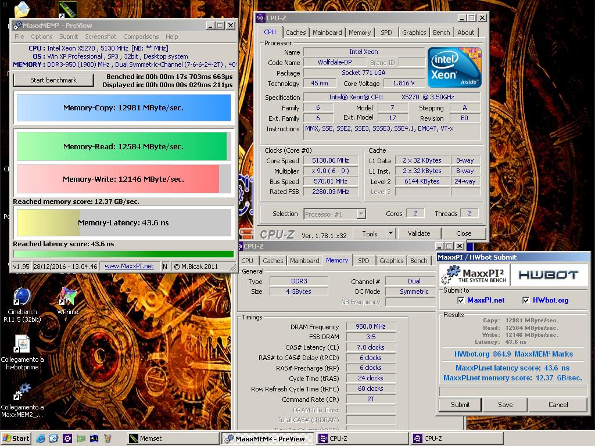Launch Internet Explorer from quick launch

41,438
